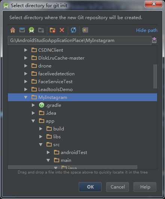Select the drone directory
The width and height of the screenshot is (165, 199).
(45, 66)
